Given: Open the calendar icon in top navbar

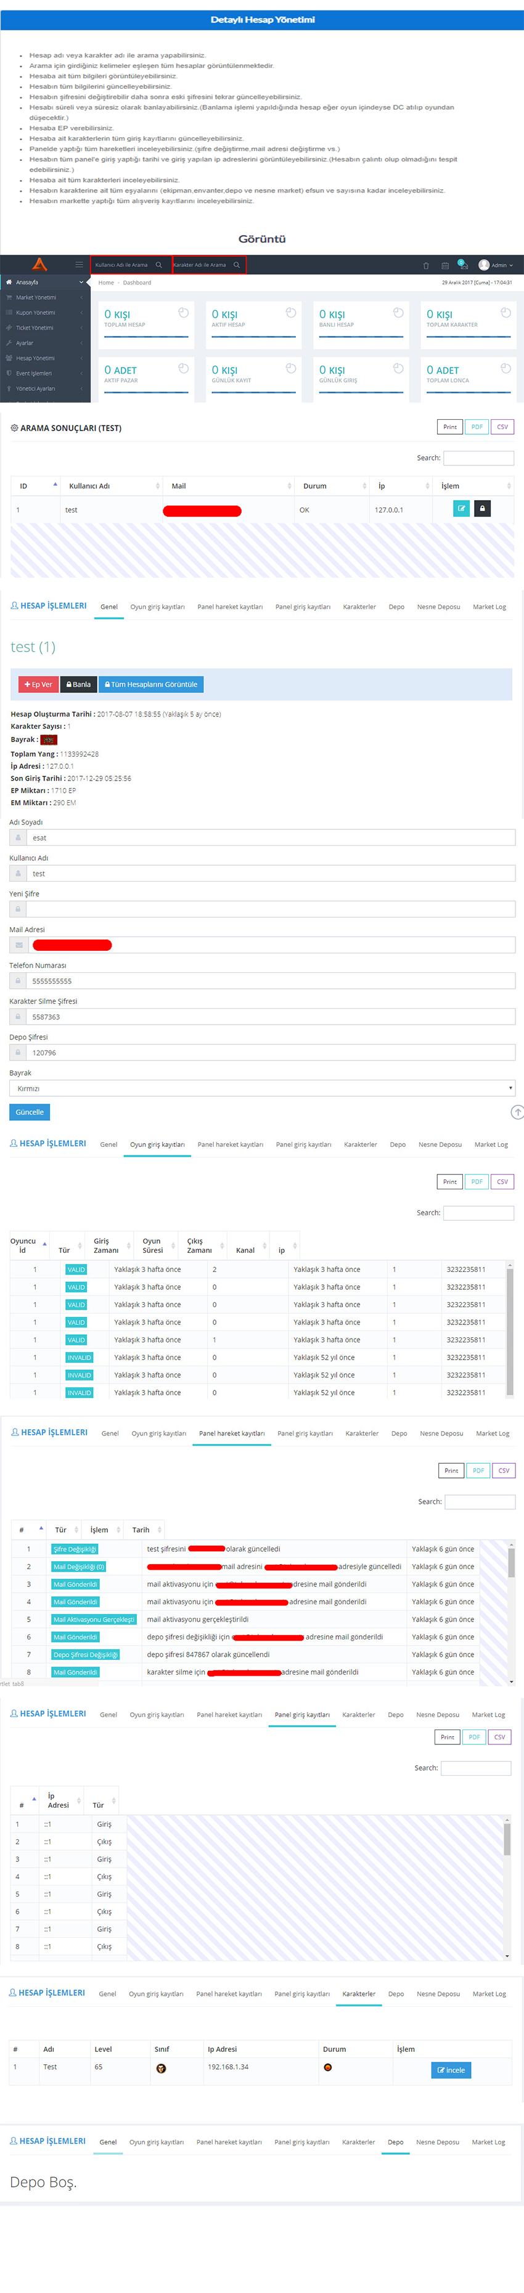Looking at the screenshot, I should pos(445,265).
